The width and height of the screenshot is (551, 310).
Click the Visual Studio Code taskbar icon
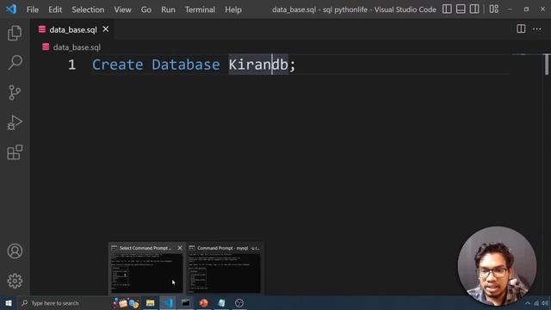[x=168, y=303]
